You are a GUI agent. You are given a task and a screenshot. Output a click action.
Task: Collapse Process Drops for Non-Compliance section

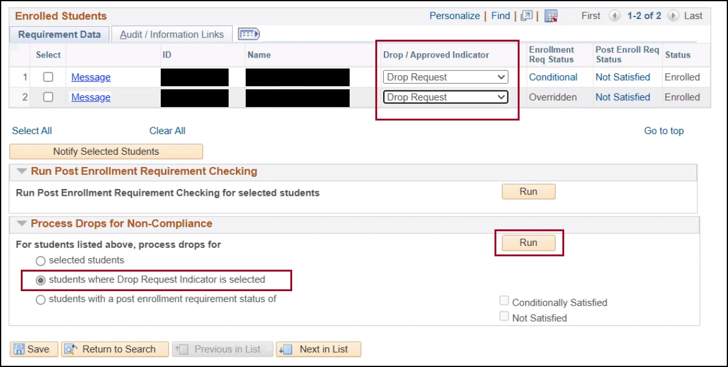(22, 223)
